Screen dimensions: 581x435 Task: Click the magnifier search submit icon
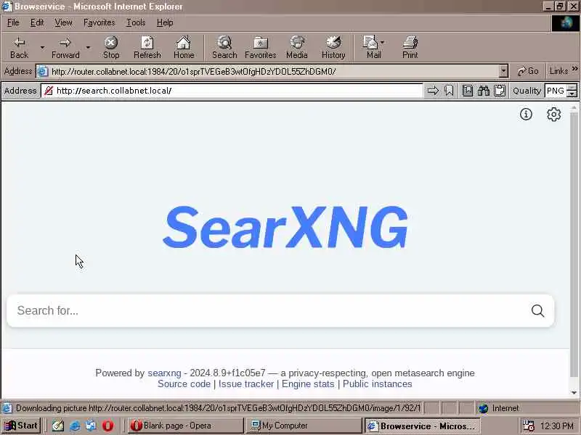click(537, 311)
